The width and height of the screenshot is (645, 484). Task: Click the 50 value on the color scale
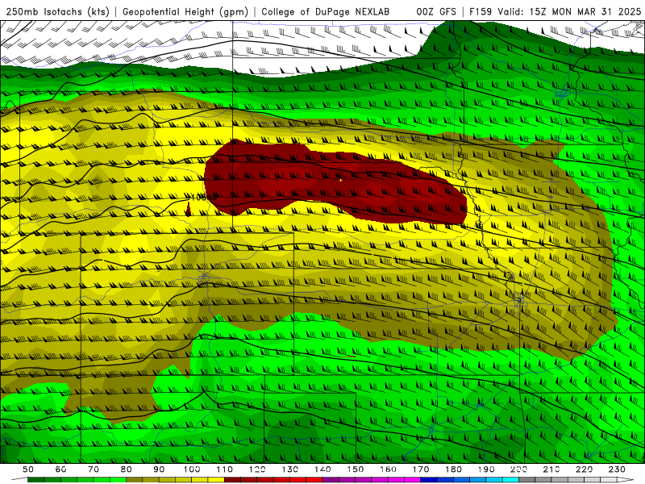point(28,469)
